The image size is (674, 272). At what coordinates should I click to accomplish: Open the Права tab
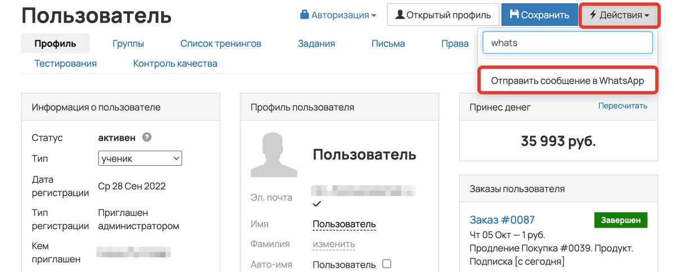pos(455,43)
